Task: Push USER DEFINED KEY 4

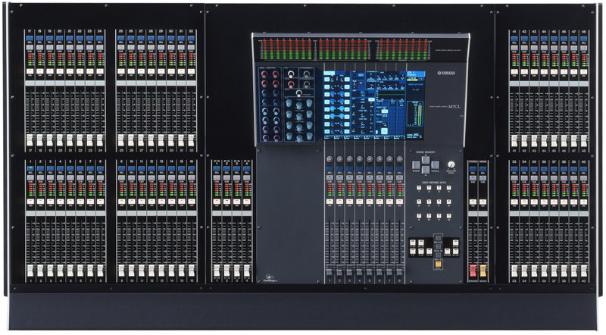Action: pos(448,188)
